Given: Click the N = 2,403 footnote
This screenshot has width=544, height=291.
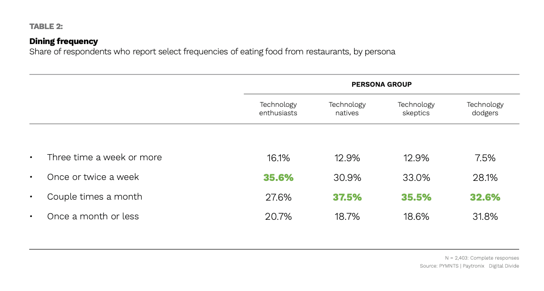Looking at the screenshot, I should (x=482, y=258).
